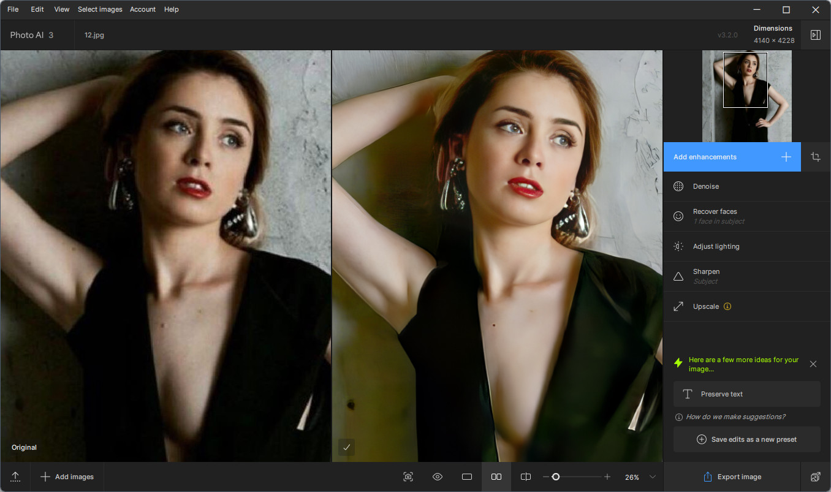This screenshot has height=492, width=831.
Task: Toggle the checkmark on the enhanced preview
Action: pyautogui.click(x=346, y=447)
